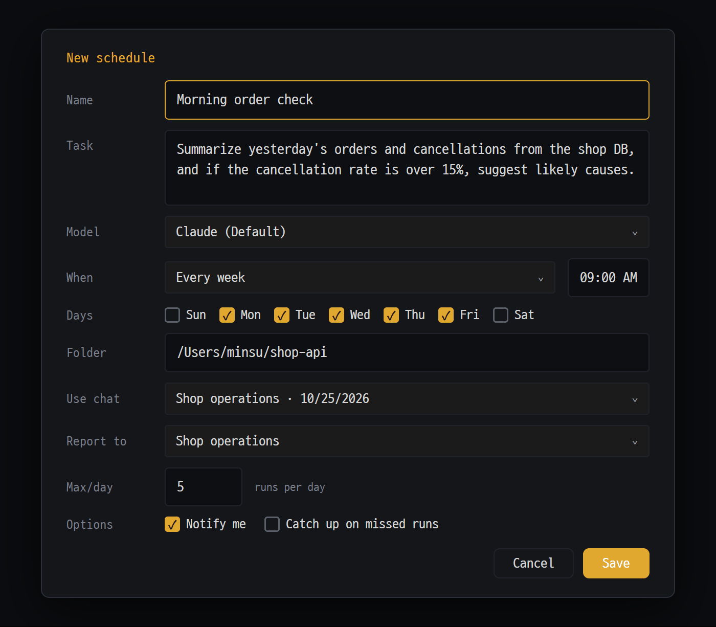Image resolution: width=716 pixels, height=627 pixels.
Task: Uncheck the Tue day checkbox
Action: [x=282, y=315]
